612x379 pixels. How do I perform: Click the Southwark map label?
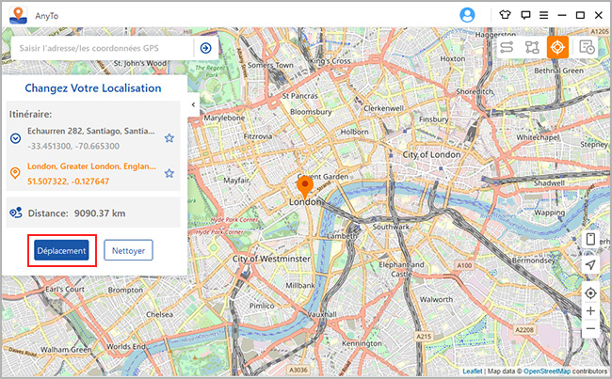point(391,227)
